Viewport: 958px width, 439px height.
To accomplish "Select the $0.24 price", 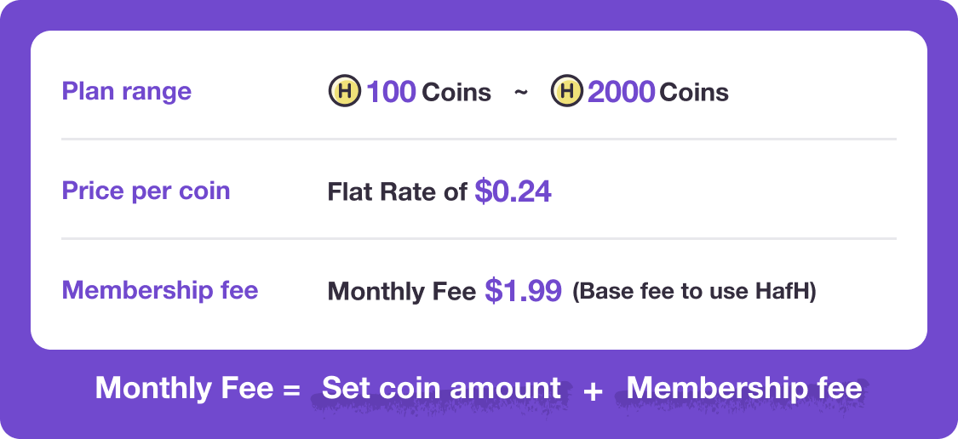I will pos(513,191).
